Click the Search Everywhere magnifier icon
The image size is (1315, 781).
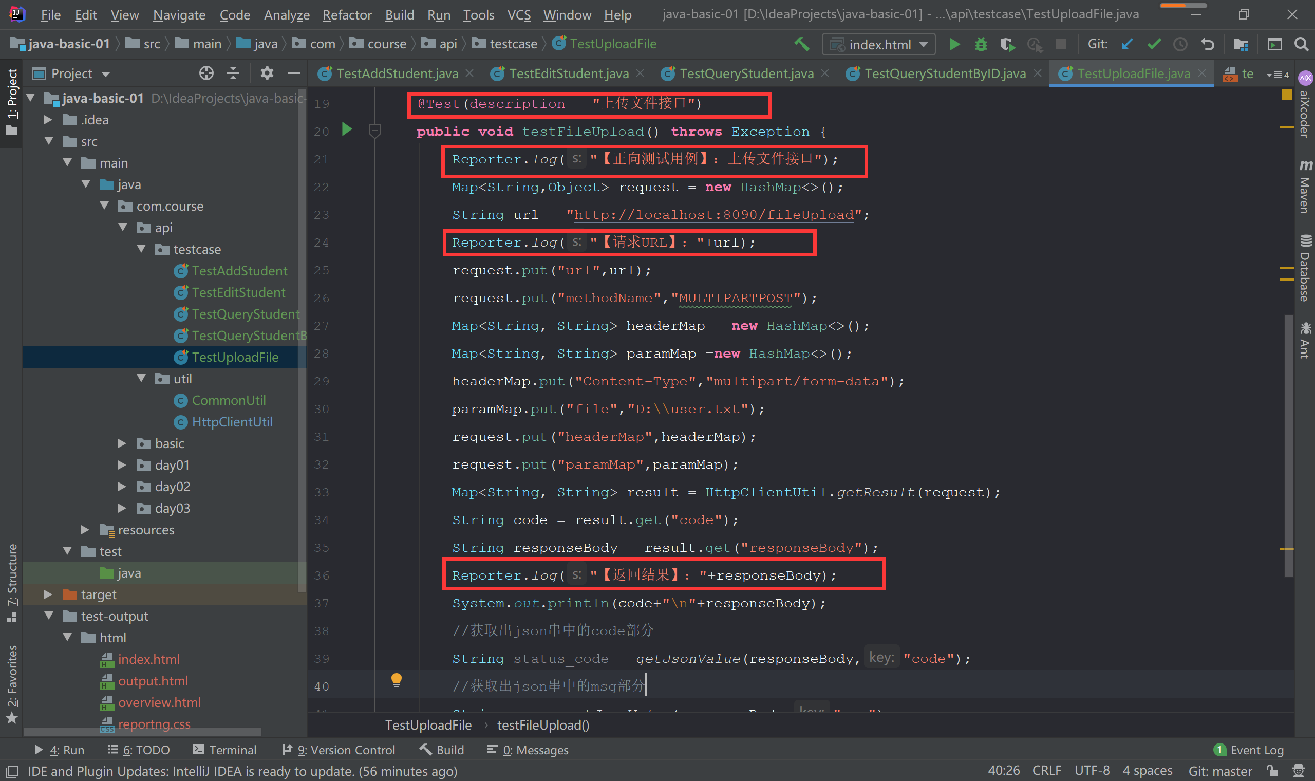click(x=1301, y=44)
